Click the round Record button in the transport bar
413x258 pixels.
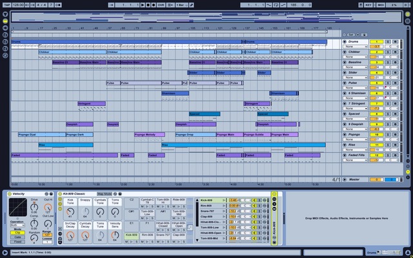[x=154, y=5]
